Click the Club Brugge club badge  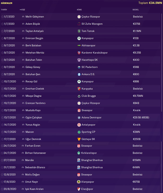[79, 96]
